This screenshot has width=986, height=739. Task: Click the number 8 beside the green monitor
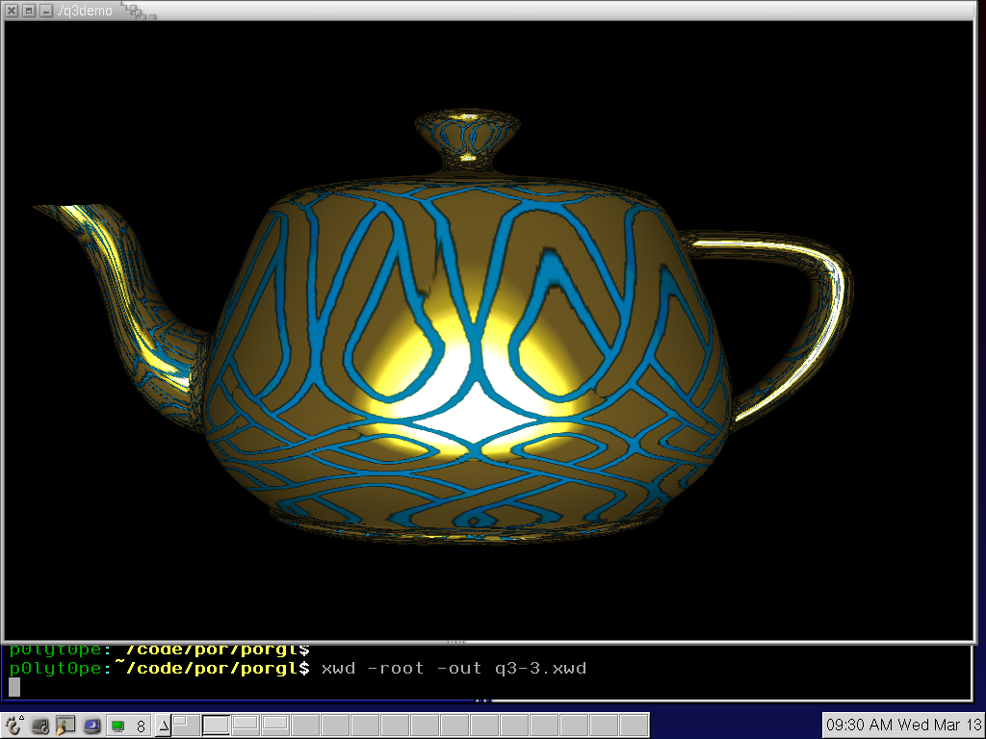click(x=141, y=726)
